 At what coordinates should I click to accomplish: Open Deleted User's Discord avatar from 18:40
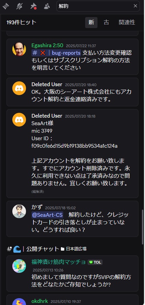pyautogui.click(x=19, y=88)
